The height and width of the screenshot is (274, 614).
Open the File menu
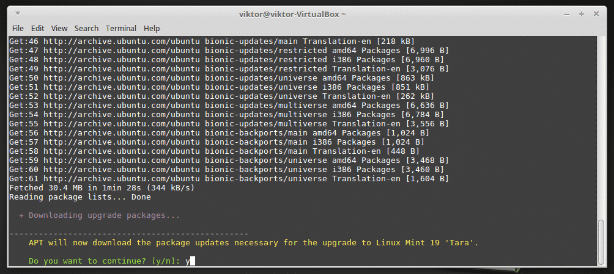(18, 28)
